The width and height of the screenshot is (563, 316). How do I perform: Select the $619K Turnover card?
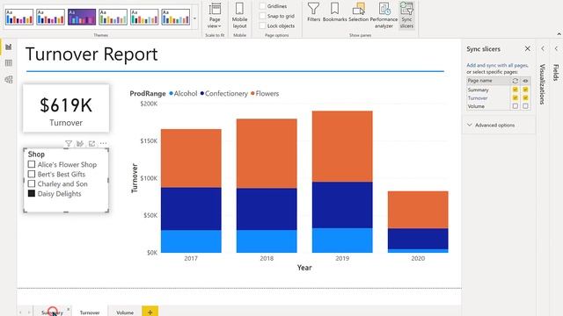click(x=66, y=109)
